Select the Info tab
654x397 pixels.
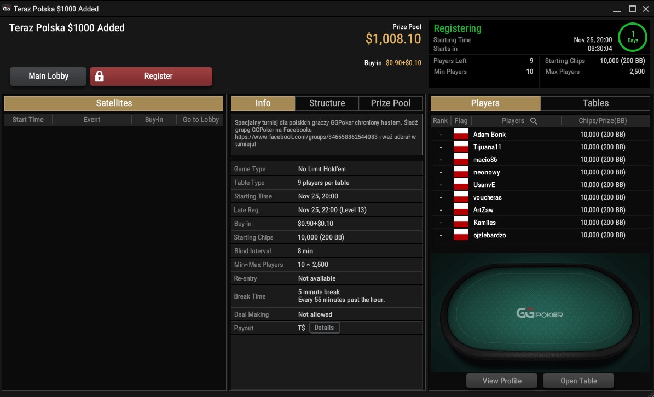[263, 103]
